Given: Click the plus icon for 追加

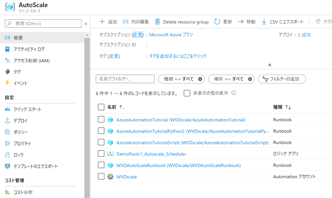Looking at the screenshot, I should (x=102, y=22).
